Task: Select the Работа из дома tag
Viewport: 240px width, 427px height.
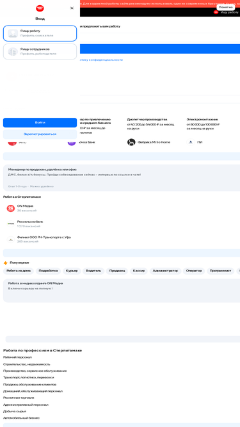Action: [19, 271]
